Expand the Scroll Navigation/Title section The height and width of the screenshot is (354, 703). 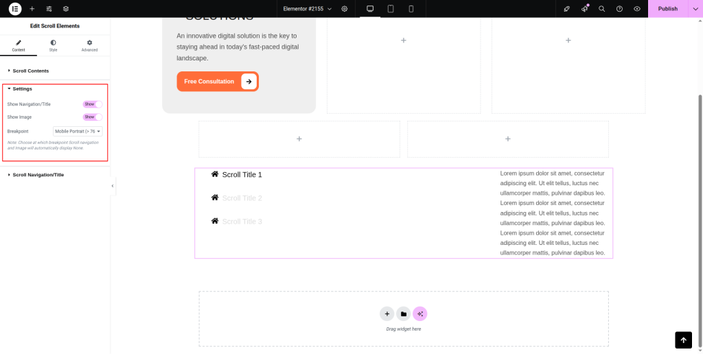pyautogui.click(x=55, y=175)
